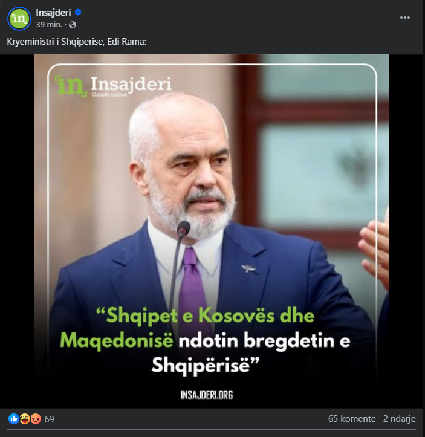Click the eagle lapel pin on the jacket
Image resolution: width=425 pixels, height=437 pixels.
click(x=248, y=268)
